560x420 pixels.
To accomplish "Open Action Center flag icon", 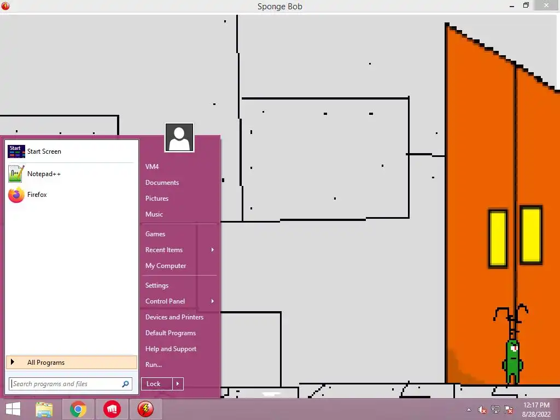I will [x=509, y=410].
